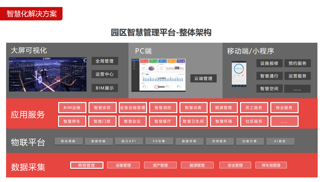
Task: Click the 预约服务 box
Action: click(298, 63)
